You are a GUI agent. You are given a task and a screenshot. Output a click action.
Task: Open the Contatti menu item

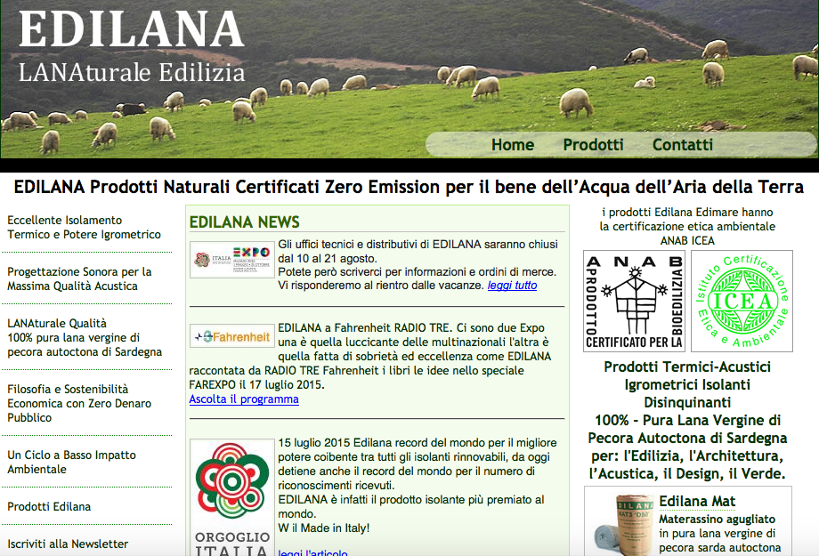click(683, 145)
